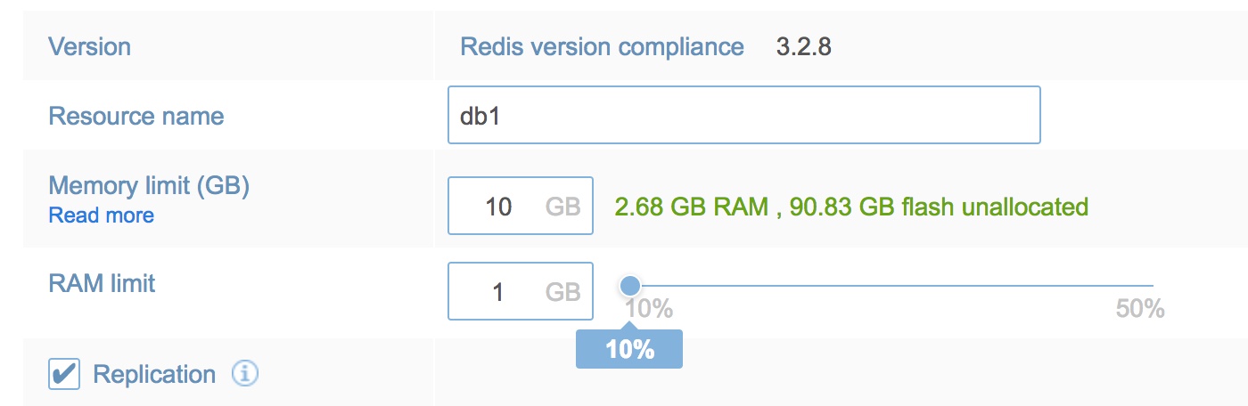Focus the Memory limit value field
The image size is (1248, 406).
click(499, 207)
